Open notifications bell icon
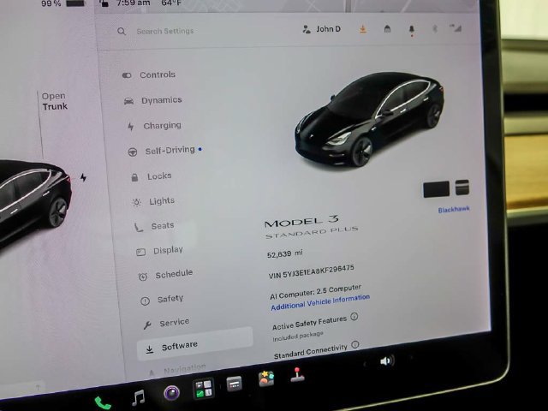Image resolution: width=548 pixels, height=411 pixels. tap(412, 30)
